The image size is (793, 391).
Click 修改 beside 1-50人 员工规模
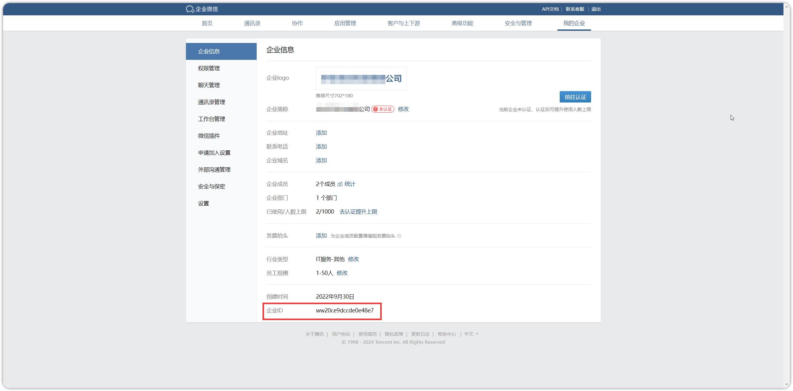click(x=342, y=273)
